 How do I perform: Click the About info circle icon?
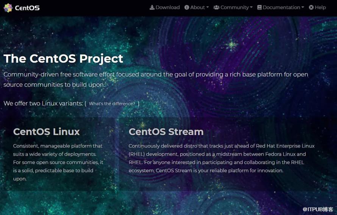187,8
